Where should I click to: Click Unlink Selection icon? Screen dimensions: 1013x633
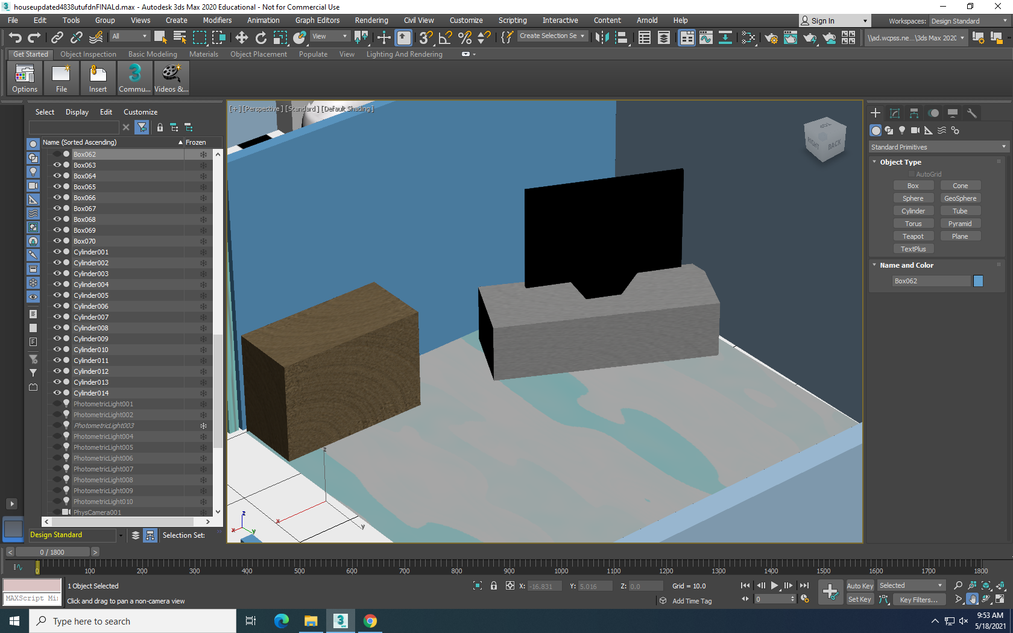77,37
